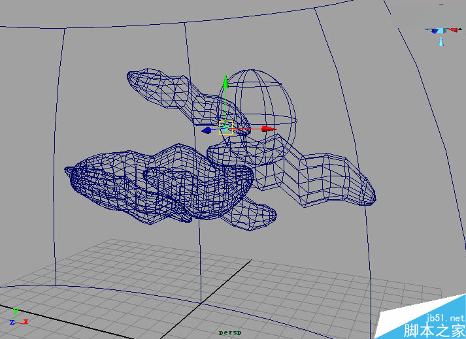
Task: Click the persp camera label
Action: tap(230, 332)
